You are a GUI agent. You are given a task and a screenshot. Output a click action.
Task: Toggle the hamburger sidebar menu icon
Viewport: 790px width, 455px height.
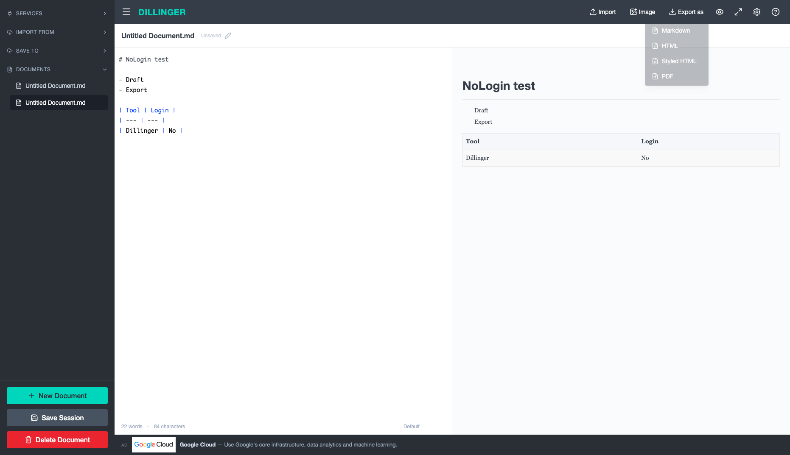(x=126, y=12)
